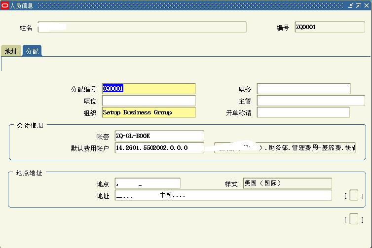Viewport: 372px width, 248px height.
Task: Click the expense account description field
Action: pos(285,148)
